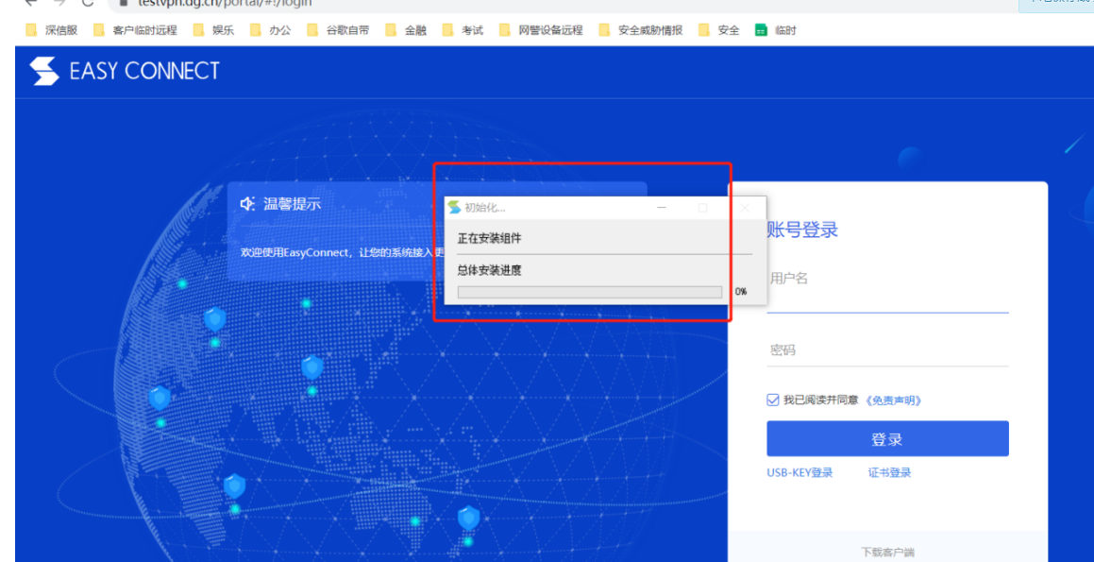Switch to USB-KEY登录 login method
1094x562 pixels.
pos(799,473)
